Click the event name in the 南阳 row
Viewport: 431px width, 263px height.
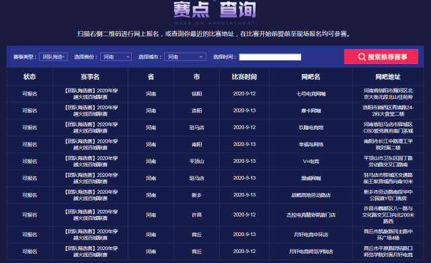point(90,145)
